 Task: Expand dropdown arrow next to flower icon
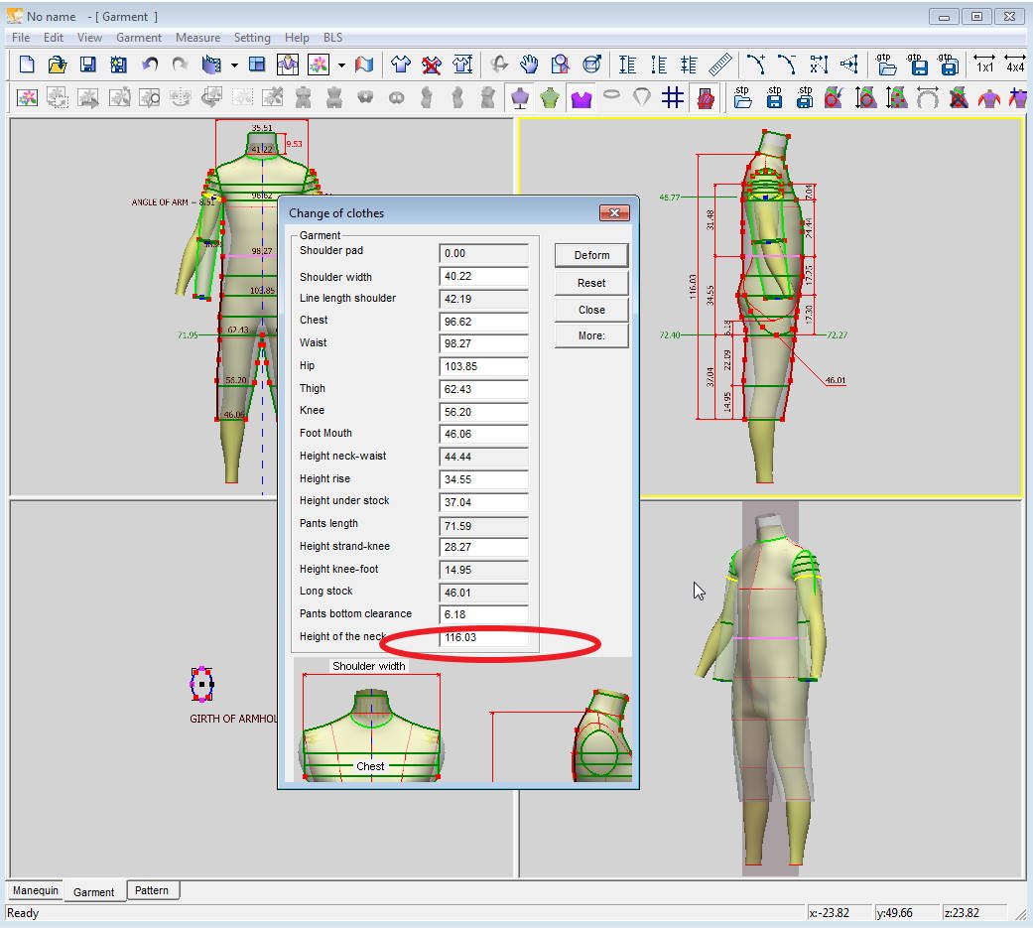[340, 66]
